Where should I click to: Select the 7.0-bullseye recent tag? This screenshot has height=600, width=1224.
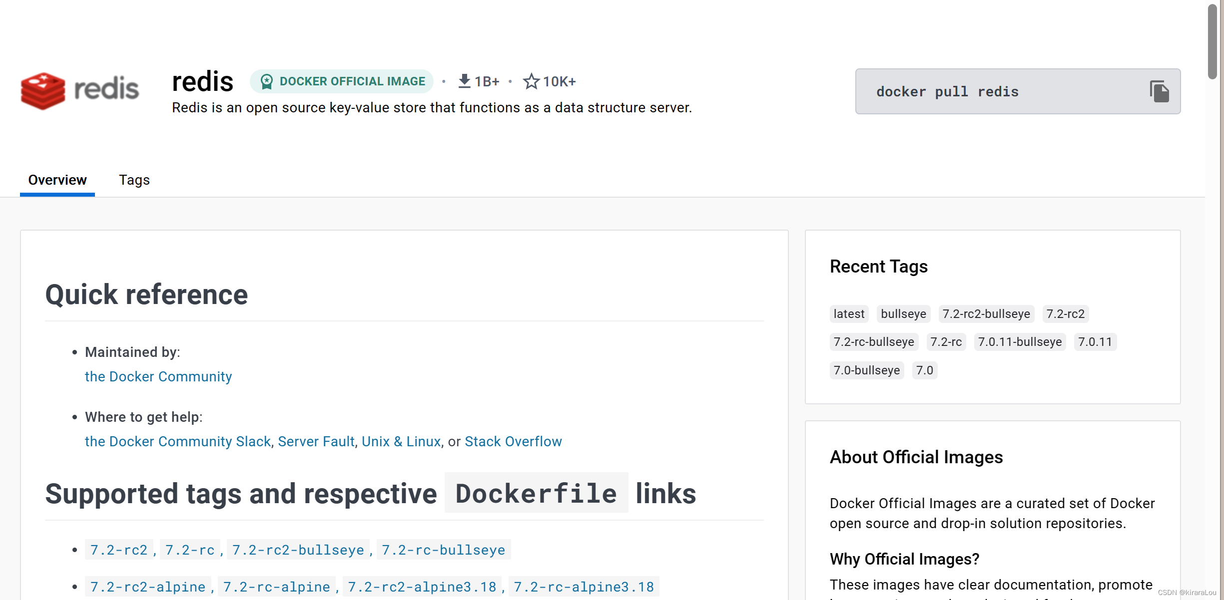[x=867, y=370]
